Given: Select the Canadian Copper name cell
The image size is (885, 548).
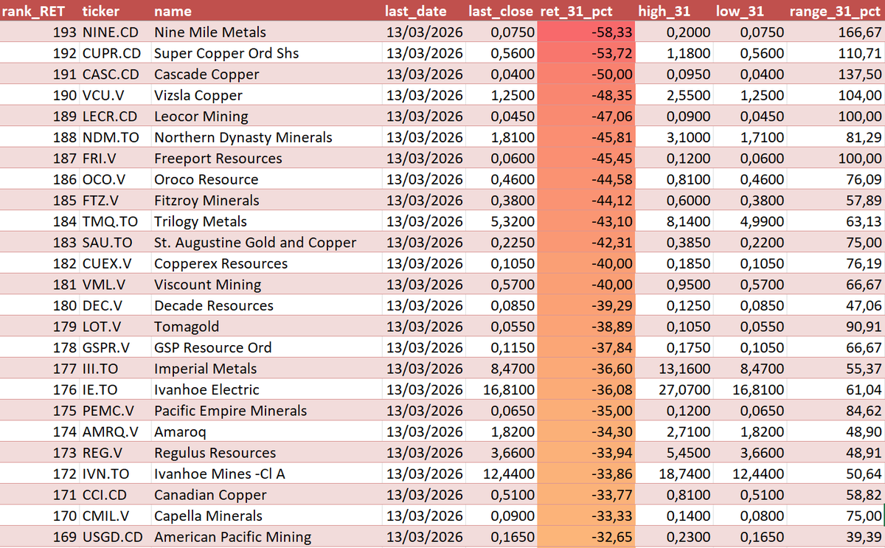Looking at the screenshot, I should click(266, 495).
